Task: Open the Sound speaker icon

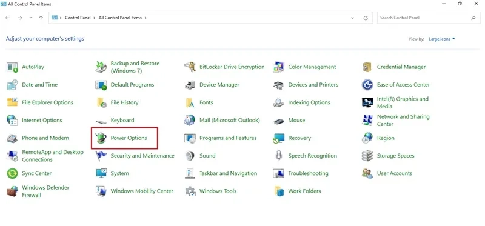Action: (x=190, y=156)
